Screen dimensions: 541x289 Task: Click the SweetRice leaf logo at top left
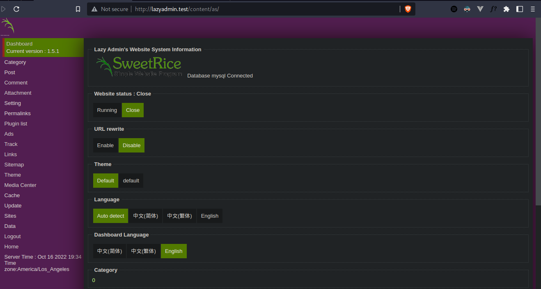tap(8, 25)
